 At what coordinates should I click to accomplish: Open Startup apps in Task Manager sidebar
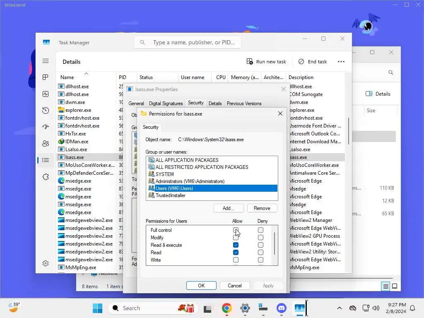(x=46, y=127)
